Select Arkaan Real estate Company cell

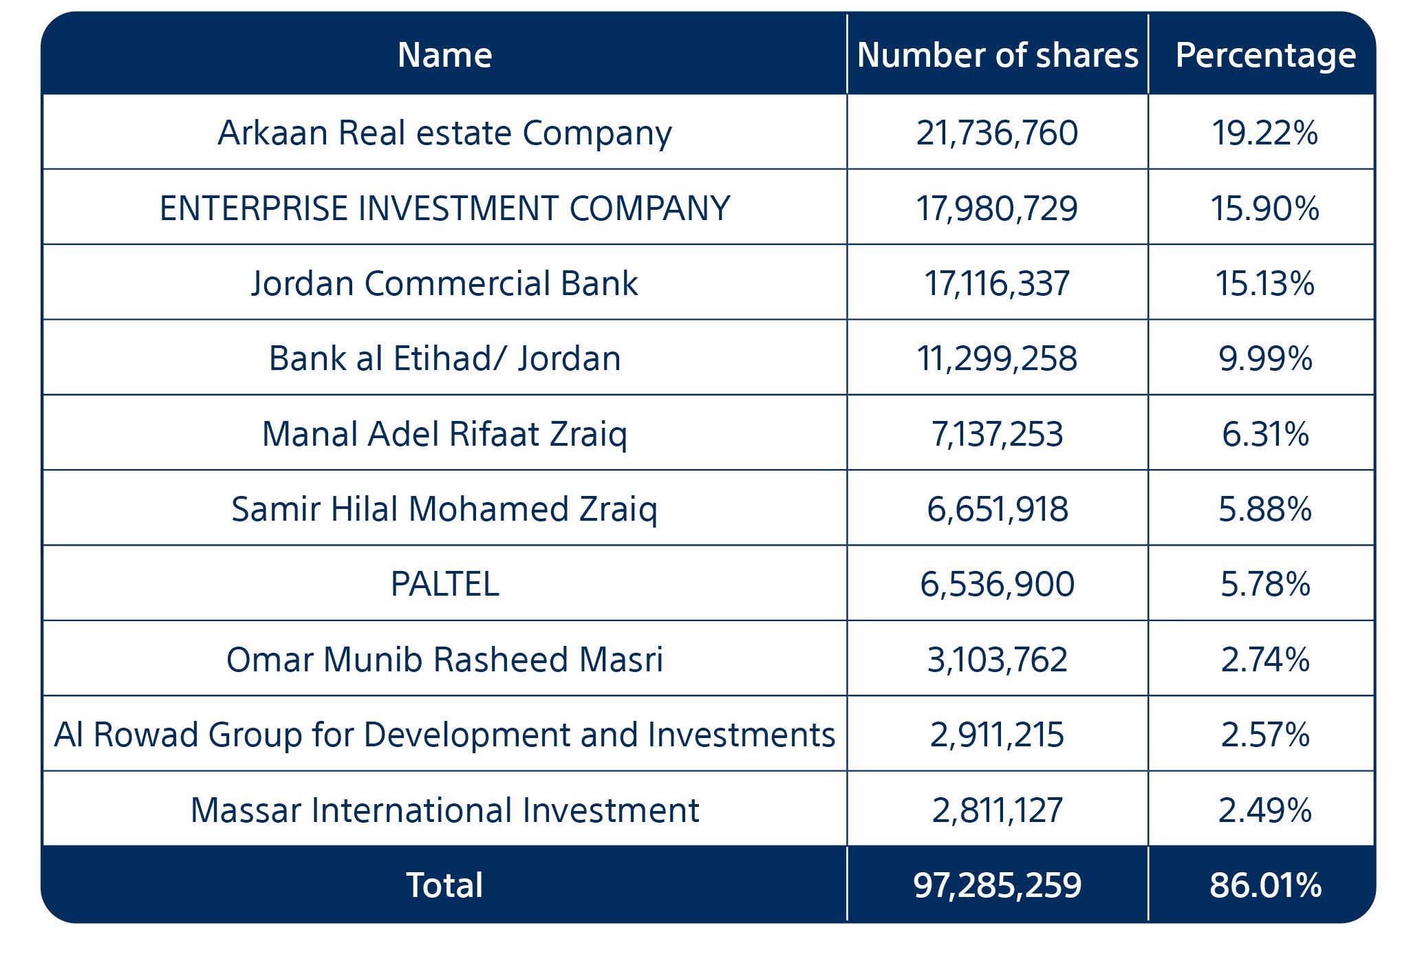coord(444,133)
